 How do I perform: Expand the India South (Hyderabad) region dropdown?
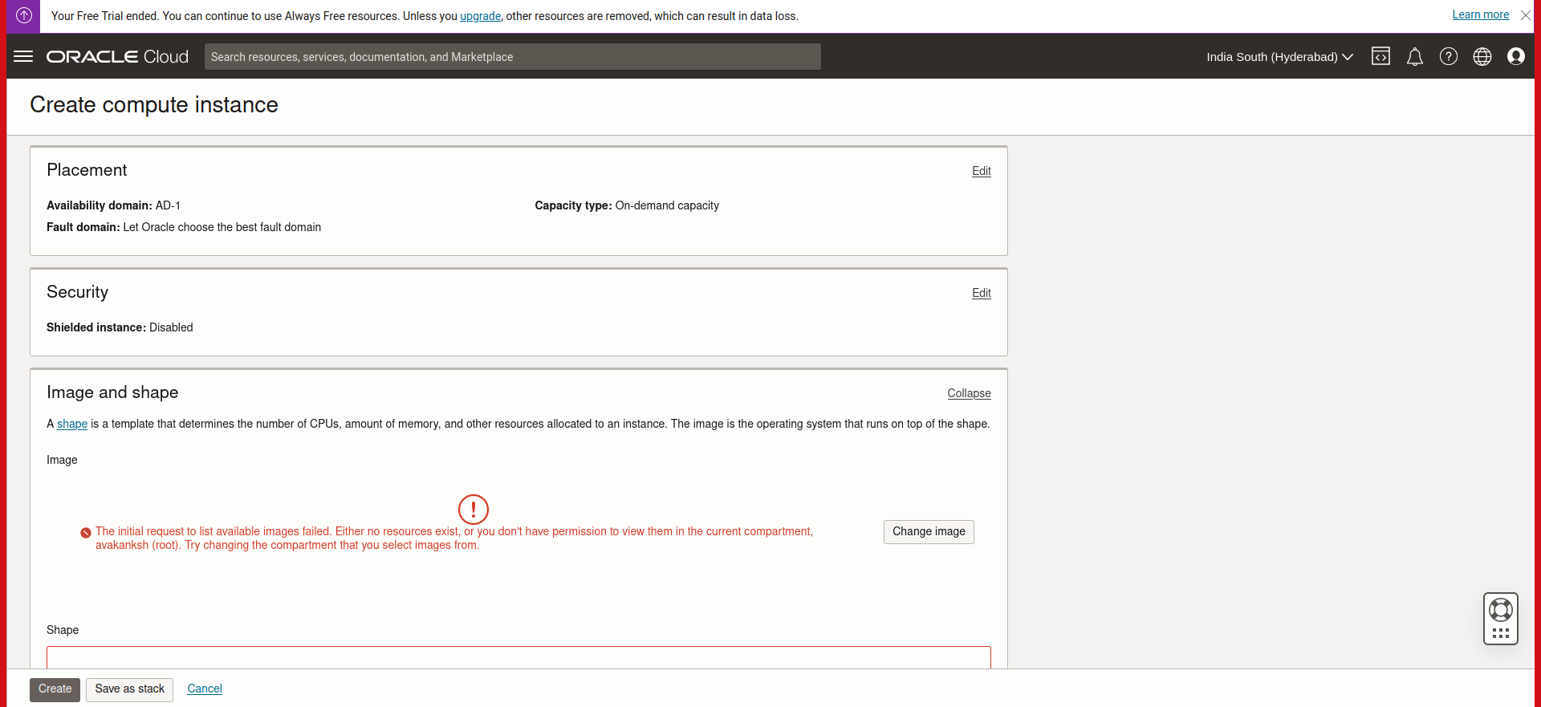pyautogui.click(x=1279, y=57)
